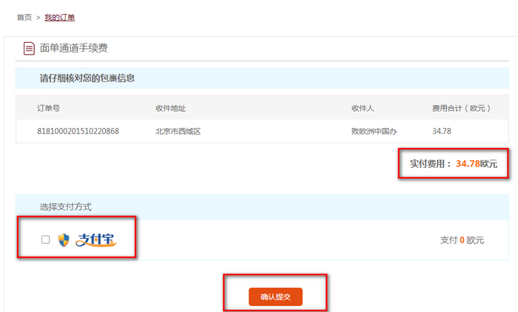Click the 收件地址 column header
This screenshot has height=312, width=518.
click(170, 109)
